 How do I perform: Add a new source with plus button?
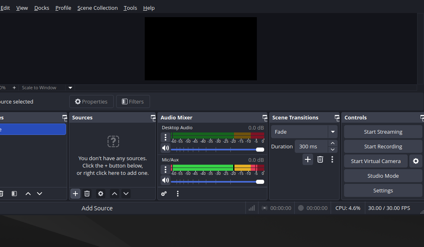75,194
